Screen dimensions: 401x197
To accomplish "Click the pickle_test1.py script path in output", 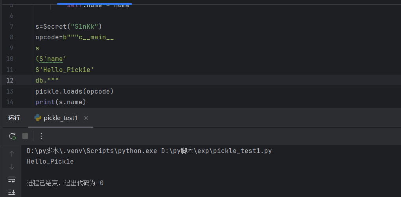I will (216, 151).
